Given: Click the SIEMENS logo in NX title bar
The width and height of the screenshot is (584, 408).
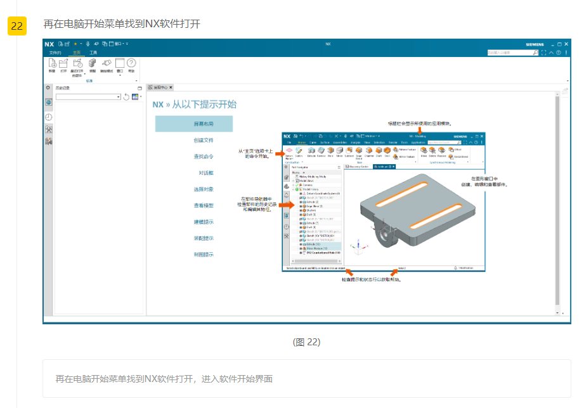Looking at the screenshot, I should [x=535, y=44].
